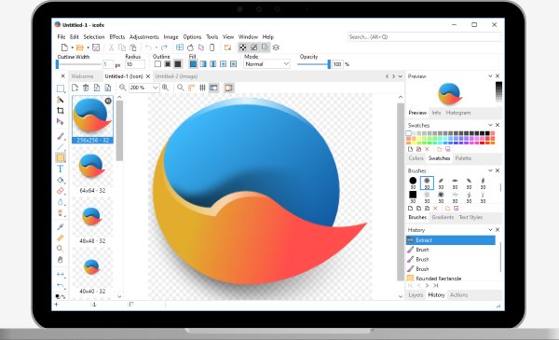Viewport: 559px width, 340px height.
Task: Click the Apple macOS icon toolbar button
Action: [191, 48]
